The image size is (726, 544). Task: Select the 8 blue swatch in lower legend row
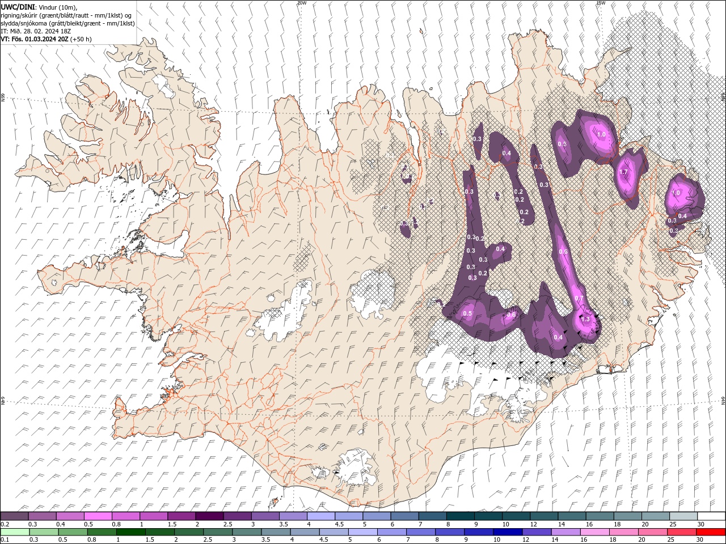[450, 532]
